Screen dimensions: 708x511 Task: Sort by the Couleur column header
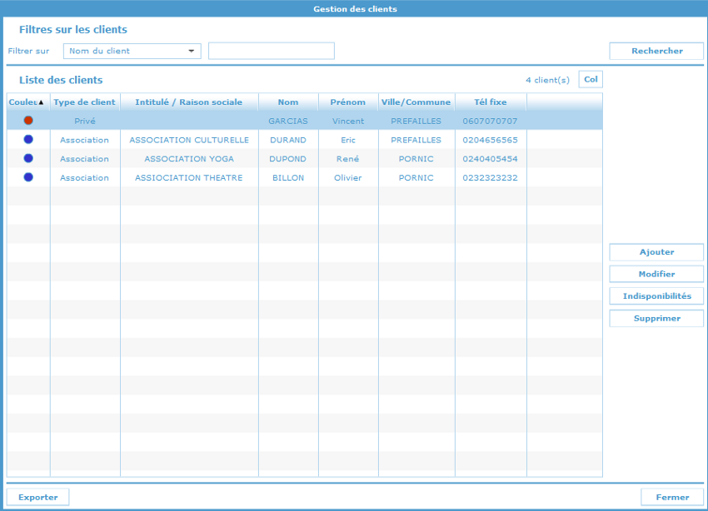click(28, 102)
